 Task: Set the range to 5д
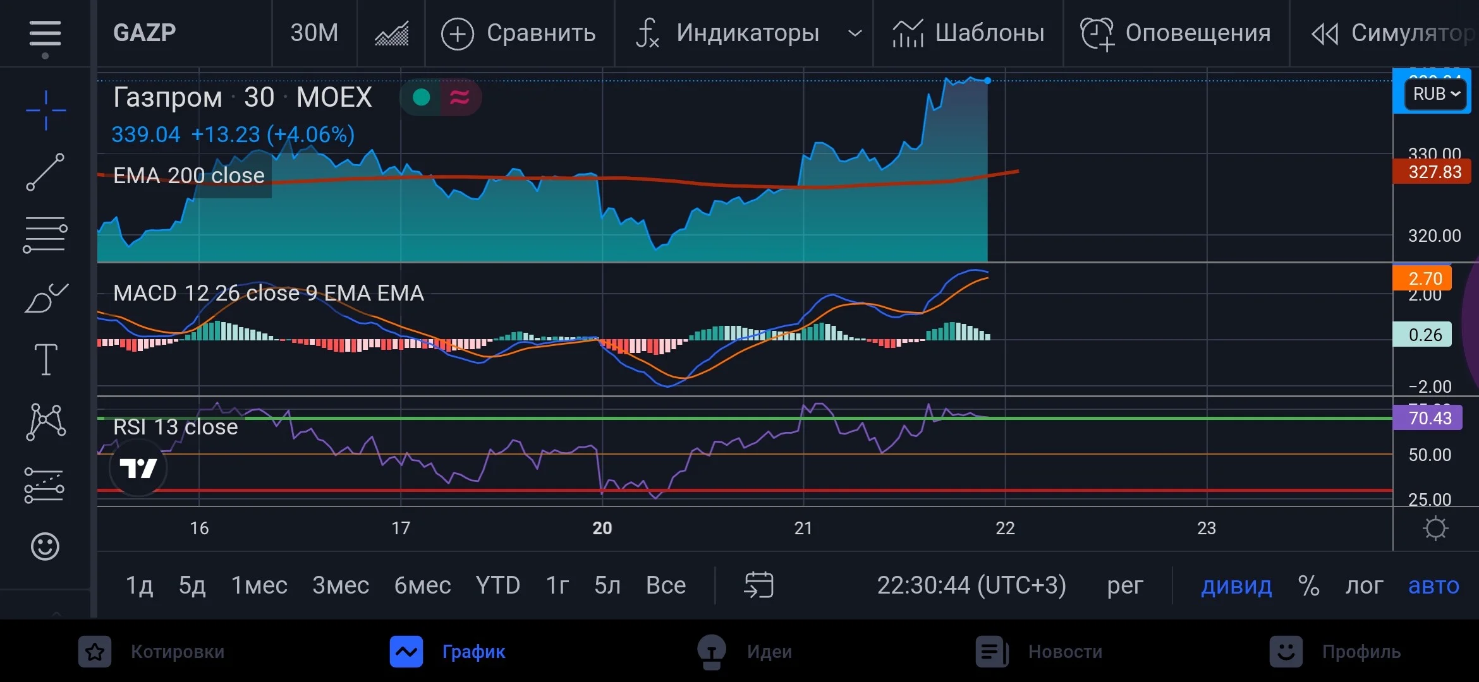(192, 585)
